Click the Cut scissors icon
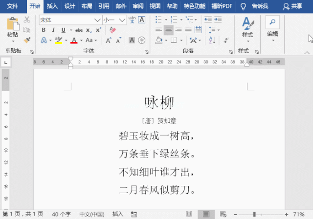The height and width of the screenshot is (219, 313). click(27, 20)
